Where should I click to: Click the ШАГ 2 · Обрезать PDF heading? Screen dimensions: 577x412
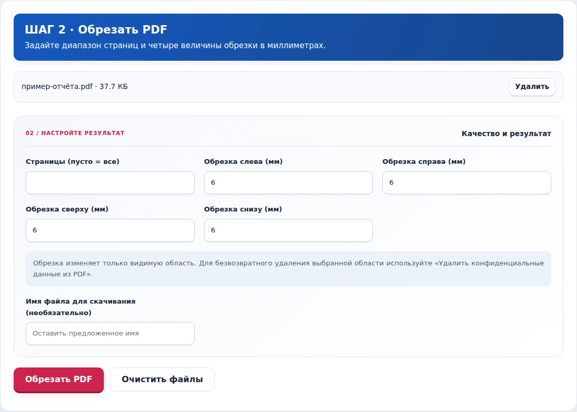click(x=96, y=29)
